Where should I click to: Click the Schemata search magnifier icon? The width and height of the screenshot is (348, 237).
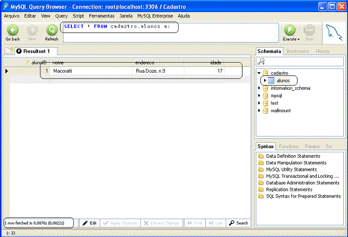click(261, 62)
